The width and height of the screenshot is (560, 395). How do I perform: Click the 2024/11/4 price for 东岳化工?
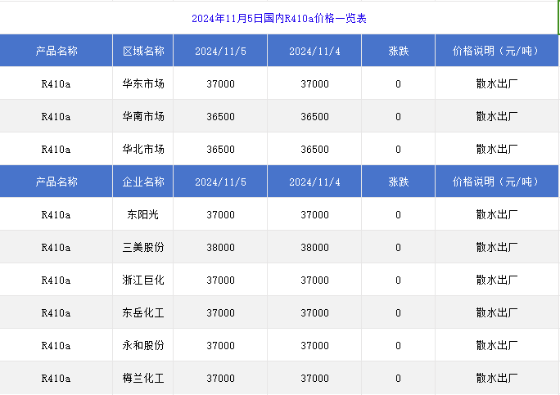tap(314, 313)
